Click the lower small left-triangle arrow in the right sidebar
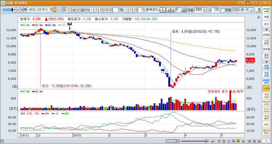 [266, 62]
